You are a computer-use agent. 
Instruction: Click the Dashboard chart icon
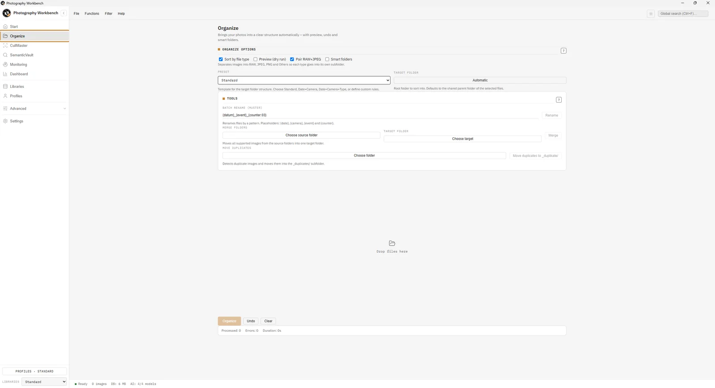5,74
